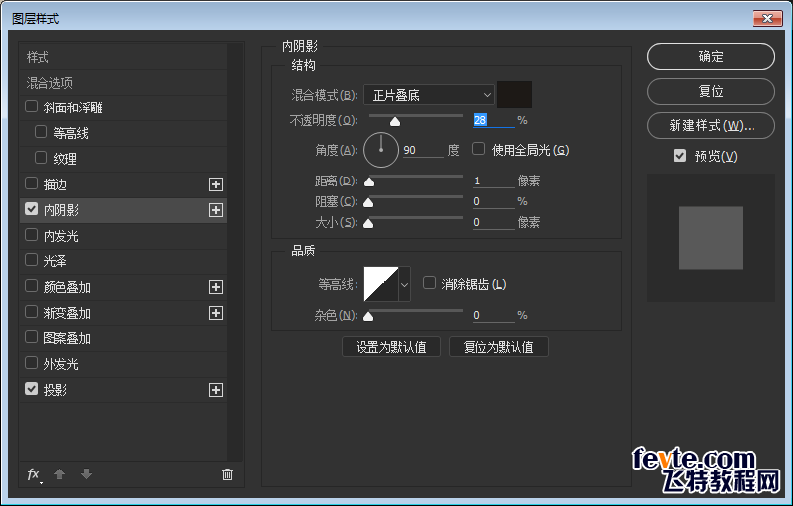Open 混合模式 dropdown showing 正片叠底
The height and width of the screenshot is (506, 793).
tap(429, 95)
